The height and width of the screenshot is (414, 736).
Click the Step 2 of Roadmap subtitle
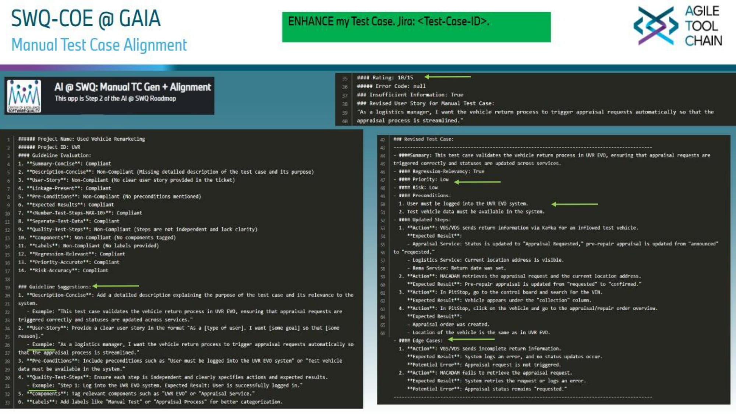click(x=115, y=99)
